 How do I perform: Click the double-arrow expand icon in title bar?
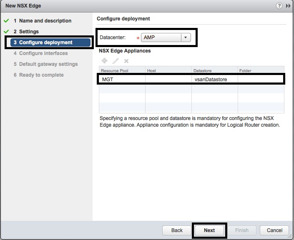tap(288, 6)
